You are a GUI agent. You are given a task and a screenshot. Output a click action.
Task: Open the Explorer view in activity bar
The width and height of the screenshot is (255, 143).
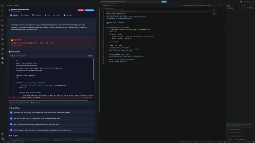pyautogui.click(x=2, y=6)
